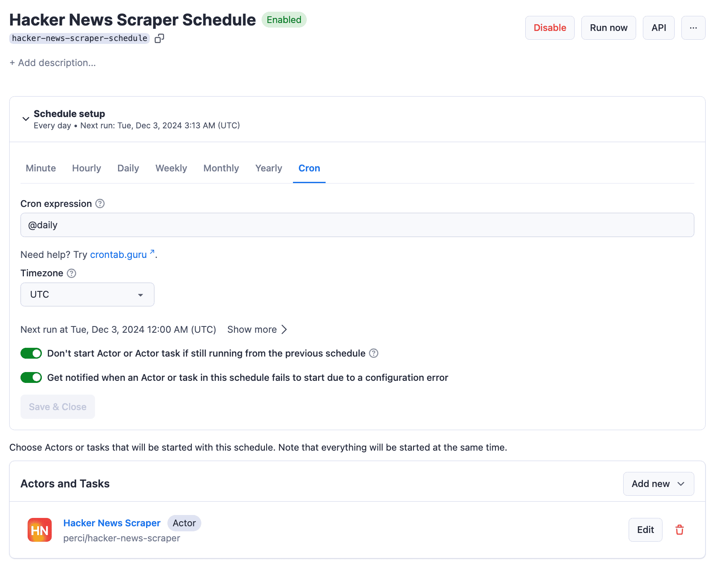
Task: Edit the Hacker News Scraper entry
Action: (645, 530)
